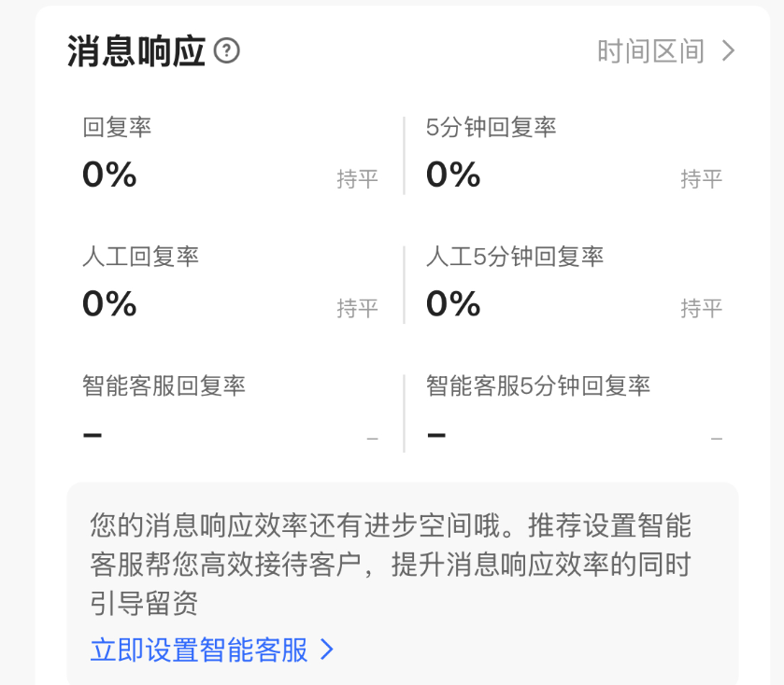The width and height of the screenshot is (784, 685).
Task: Select the 智能客服回复率 label
Action: coord(164,384)
